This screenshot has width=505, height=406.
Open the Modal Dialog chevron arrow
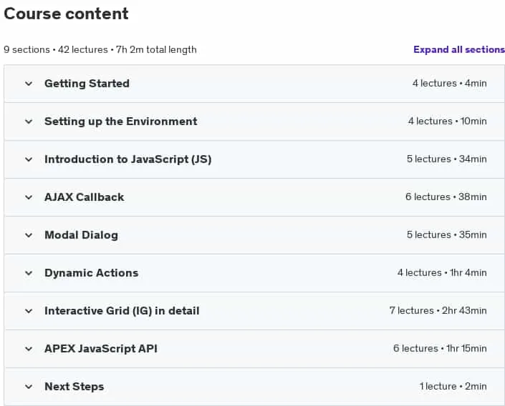tap(29, 235)
